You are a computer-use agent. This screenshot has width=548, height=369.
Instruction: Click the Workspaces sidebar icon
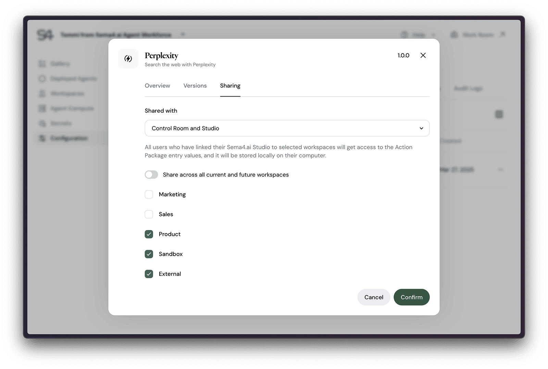42,93
